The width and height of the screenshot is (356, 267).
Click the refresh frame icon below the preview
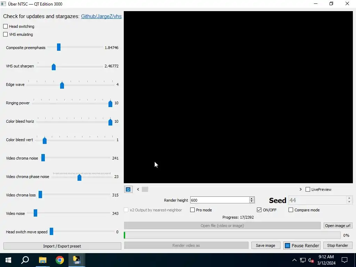click(128, 189)
